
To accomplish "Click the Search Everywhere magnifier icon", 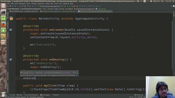I will pyautogui.click(x=171, y=6).
